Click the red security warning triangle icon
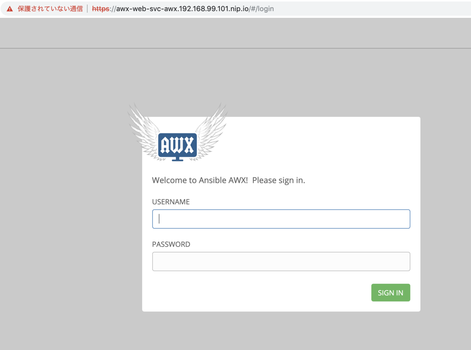 [x=10, y=9]
